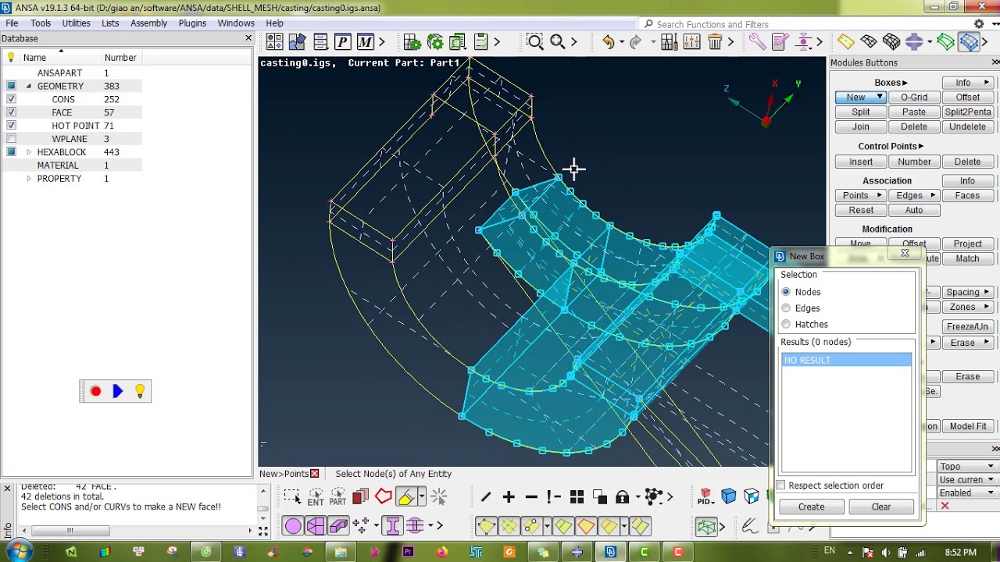Viewport: 1000px width, 562px height.
Task: Open the P (Properties) list icon
Action: pyautogui.click(x=342, y=41)
